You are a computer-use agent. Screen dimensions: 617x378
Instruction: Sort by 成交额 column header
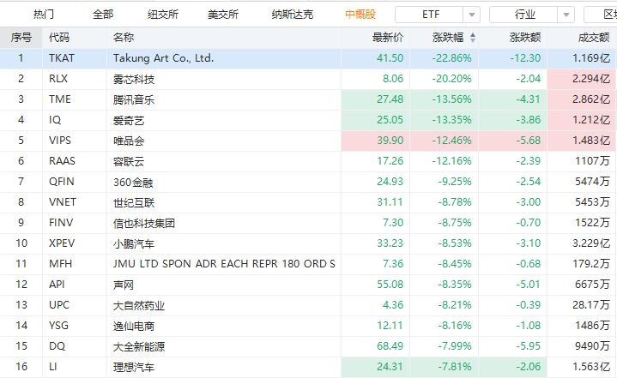point(593,38)
